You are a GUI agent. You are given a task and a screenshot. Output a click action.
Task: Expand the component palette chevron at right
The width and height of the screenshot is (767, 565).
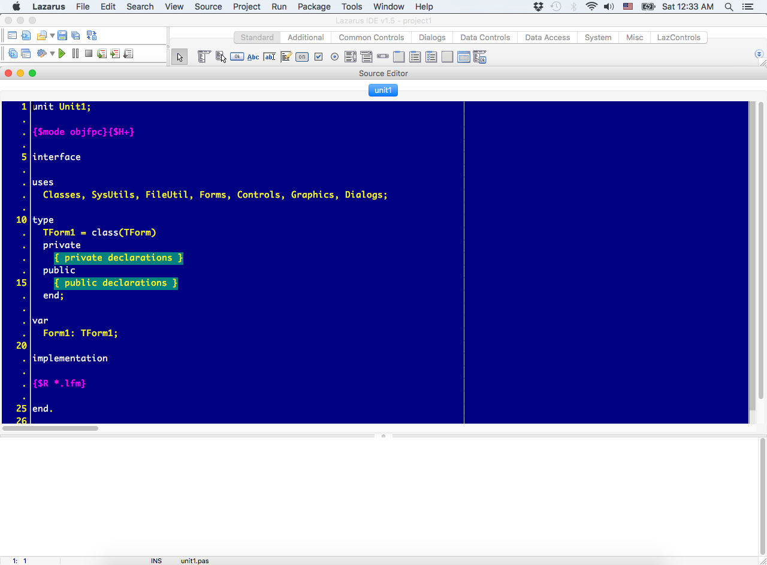point(759,54)
